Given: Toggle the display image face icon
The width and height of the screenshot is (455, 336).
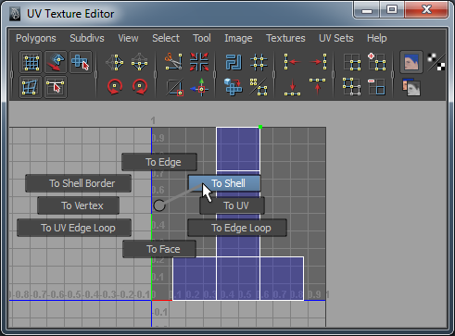Looking at the screenshot, I should [411, 62].
